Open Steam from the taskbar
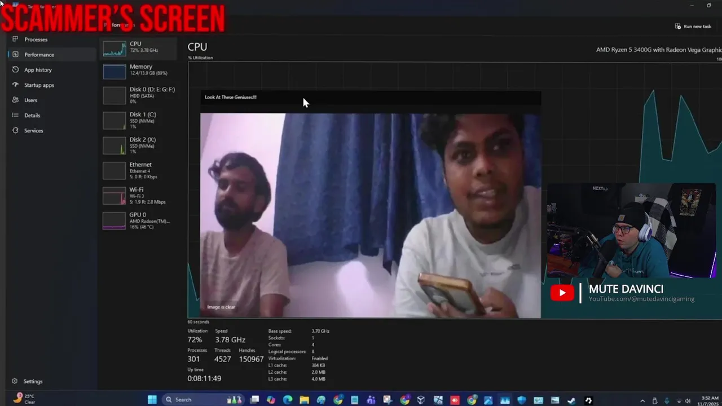This screenshot has height=406, width=722. 571,400
